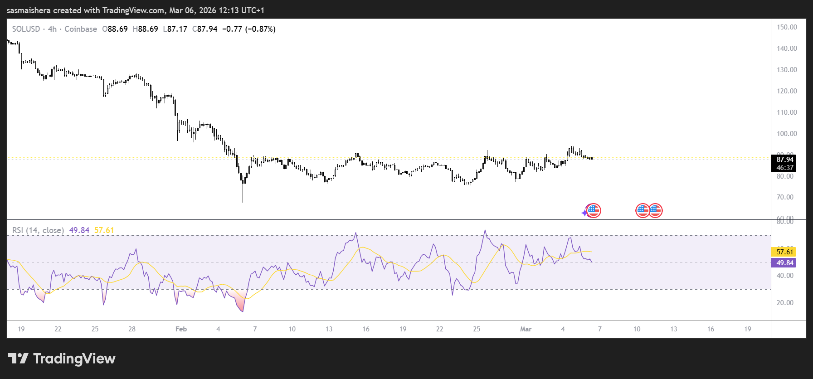Click the black 87.94 current price label
Screen dimensions: 813x379
pos(784,160)
